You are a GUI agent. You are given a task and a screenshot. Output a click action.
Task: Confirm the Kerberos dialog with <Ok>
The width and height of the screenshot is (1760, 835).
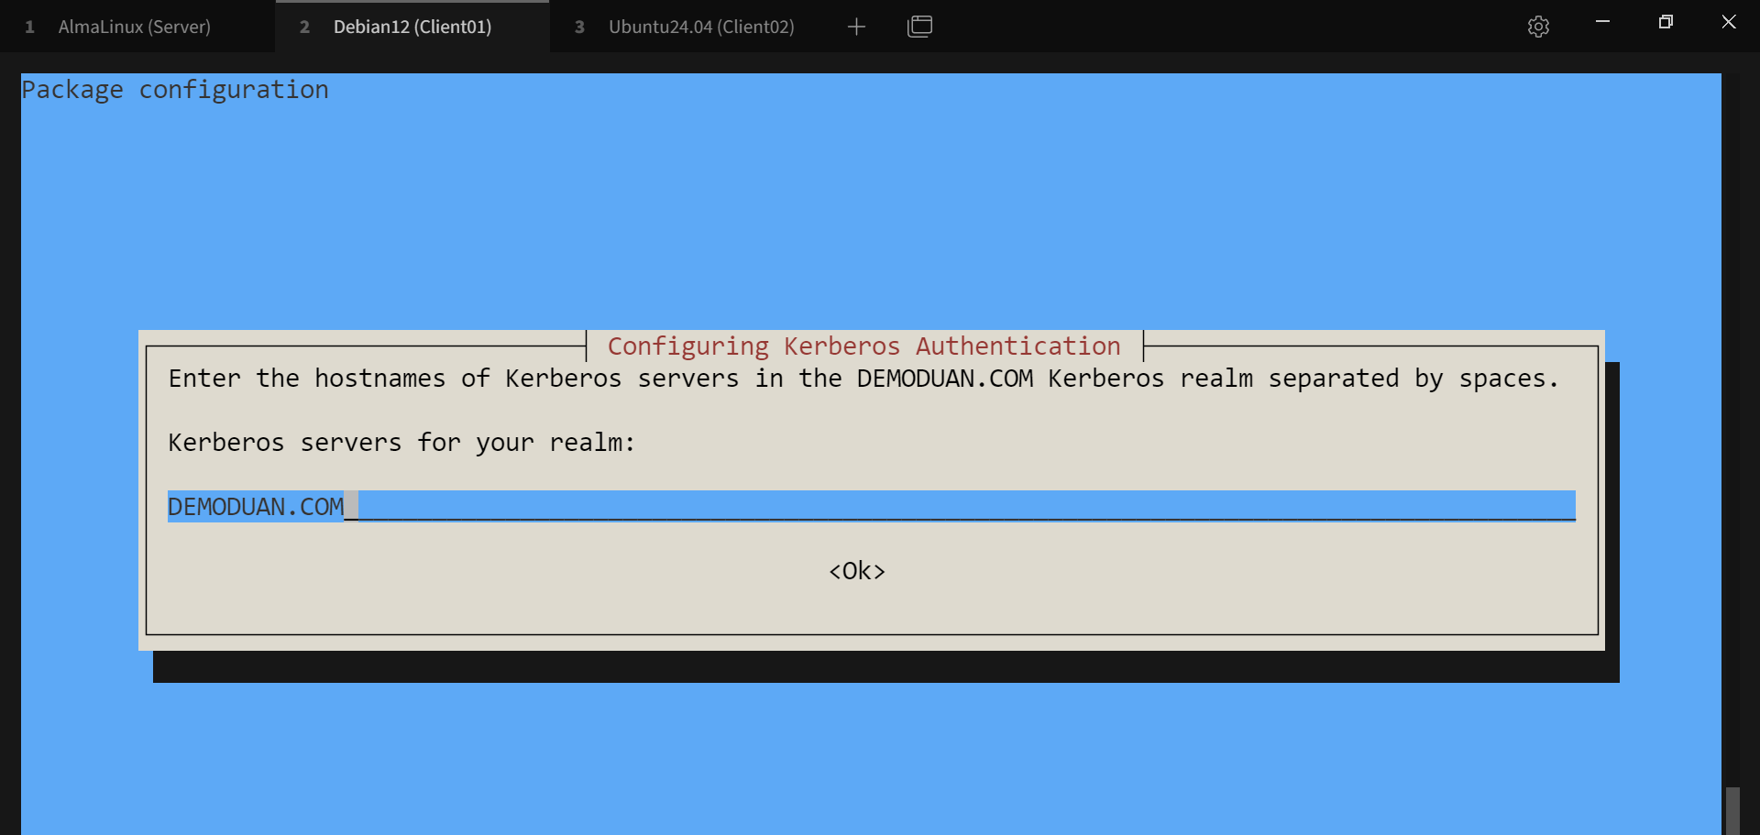coord(857,571)
